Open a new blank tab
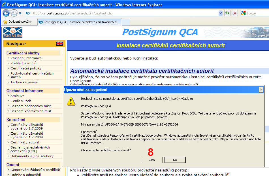The width and height of the screenshot is (269, 176). tap(126, 22)
